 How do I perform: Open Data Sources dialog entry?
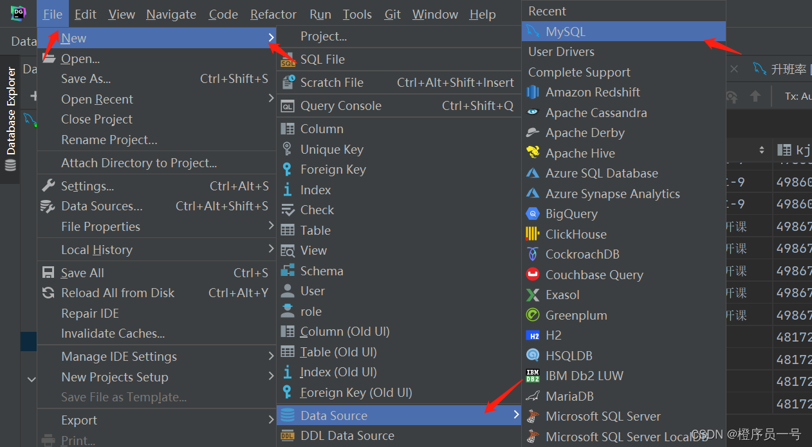157,206
